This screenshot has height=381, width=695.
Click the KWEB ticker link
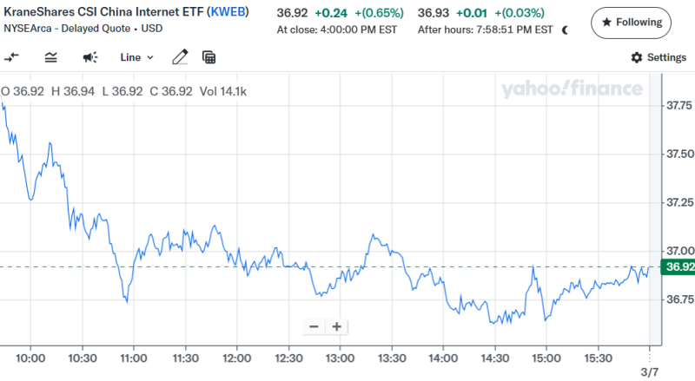(x=228, y=13)
